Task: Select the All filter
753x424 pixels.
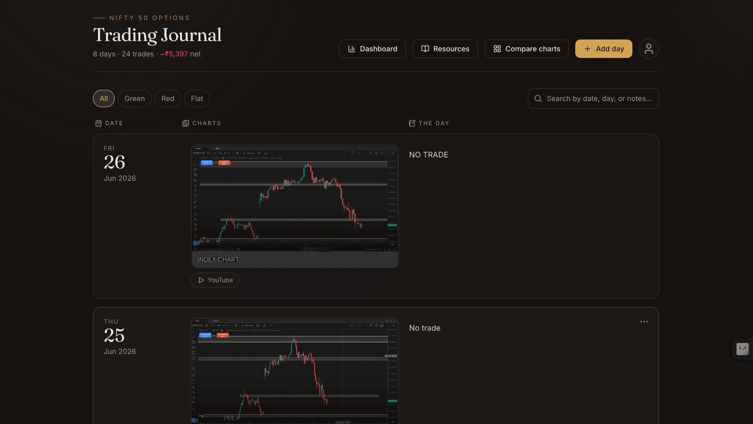Action: pos(104,99)
